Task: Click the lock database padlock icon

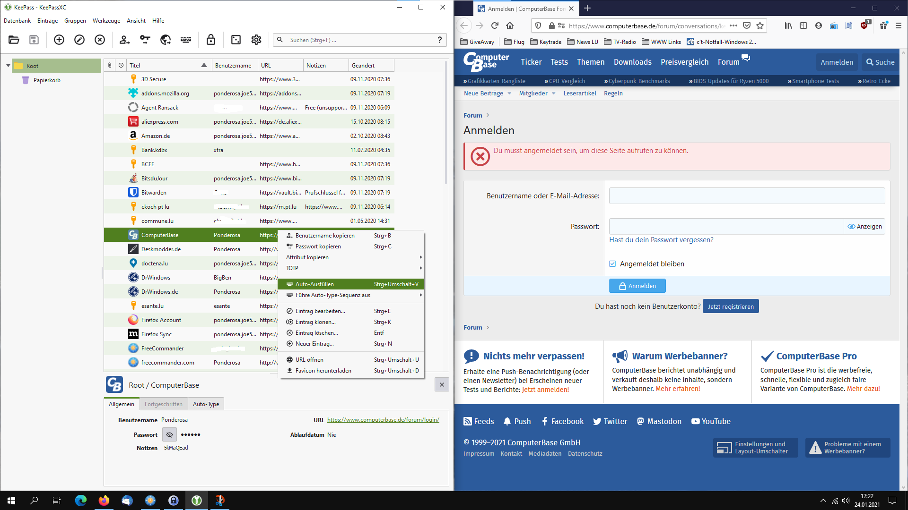Action: pos(211,40)
